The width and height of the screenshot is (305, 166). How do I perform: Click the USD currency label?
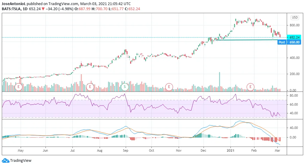(x=295, y=17)
